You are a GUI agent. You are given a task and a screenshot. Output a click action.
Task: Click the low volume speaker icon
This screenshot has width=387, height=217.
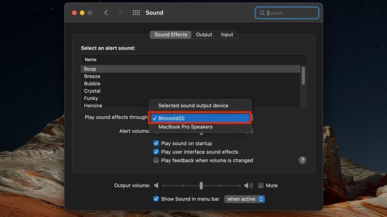(156, 185)
